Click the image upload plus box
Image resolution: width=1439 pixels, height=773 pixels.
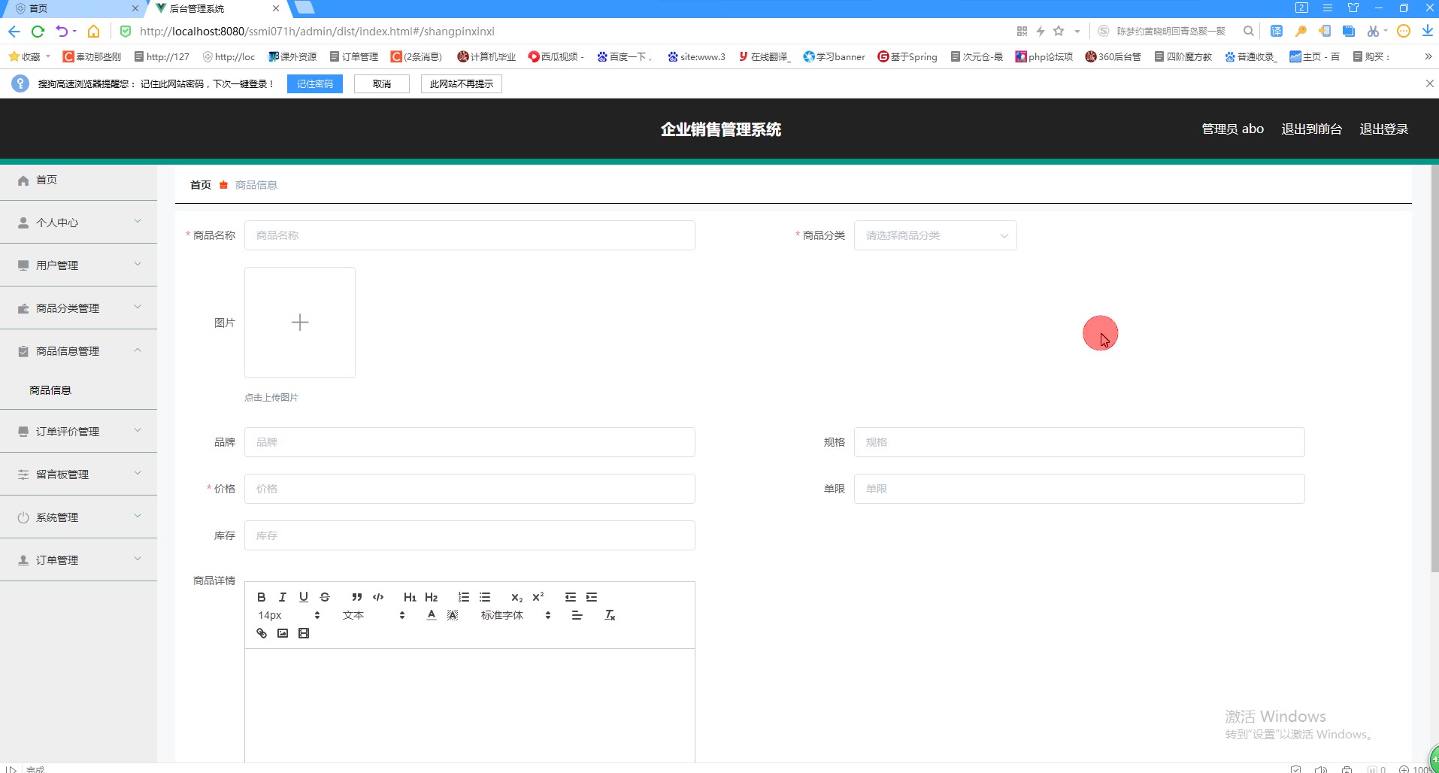[x=300, y=323]
